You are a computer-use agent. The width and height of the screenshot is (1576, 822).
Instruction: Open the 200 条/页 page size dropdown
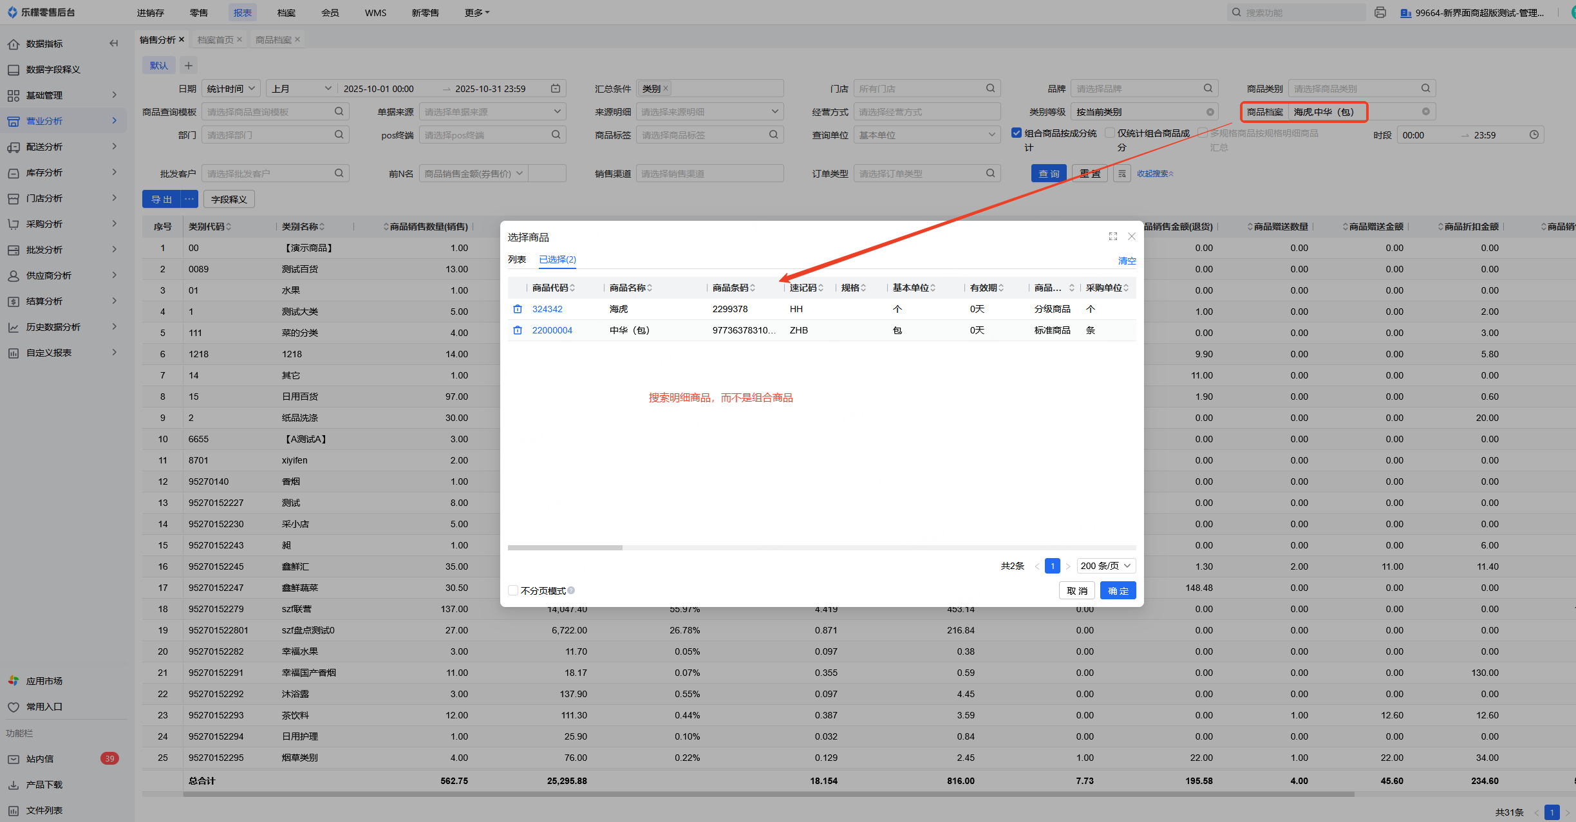tap(1106, 566)
